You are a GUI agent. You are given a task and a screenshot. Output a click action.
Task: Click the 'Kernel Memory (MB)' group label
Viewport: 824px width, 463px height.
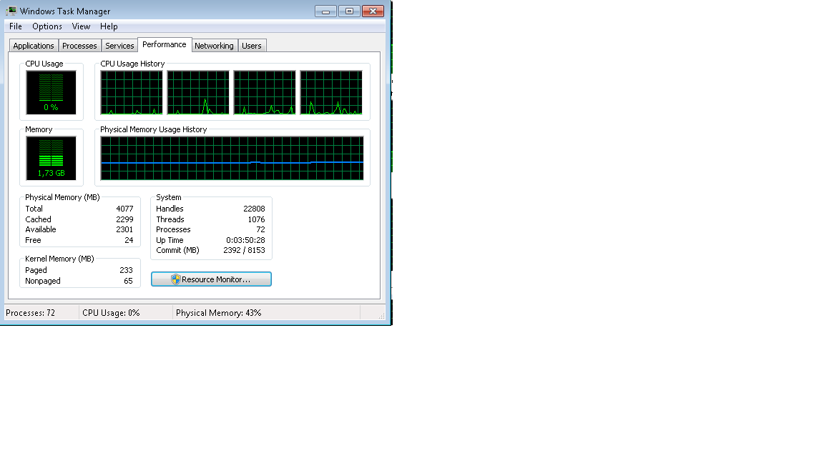click(x=59, y=259)
